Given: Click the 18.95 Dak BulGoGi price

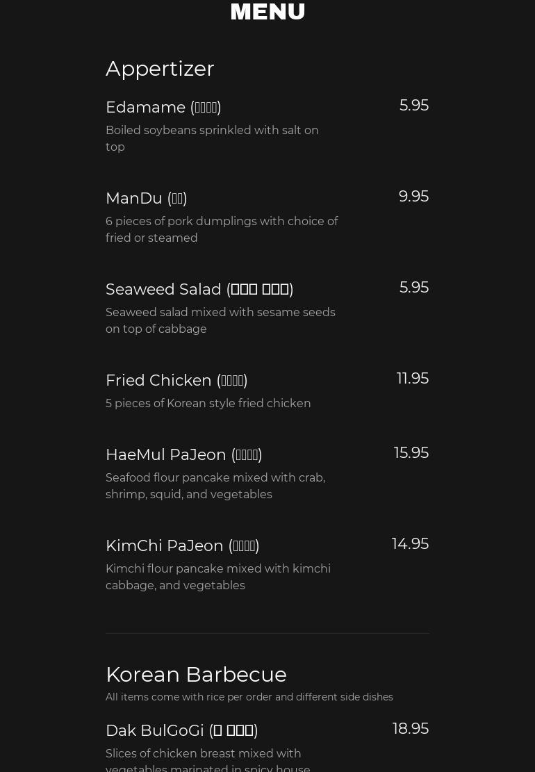Looking at the screenshot, I should click(x=411, y=729).
